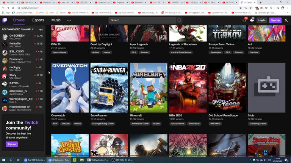Screen dimensions: 291x163
Task: Switch to the Music tab
Action: [56, 20]
